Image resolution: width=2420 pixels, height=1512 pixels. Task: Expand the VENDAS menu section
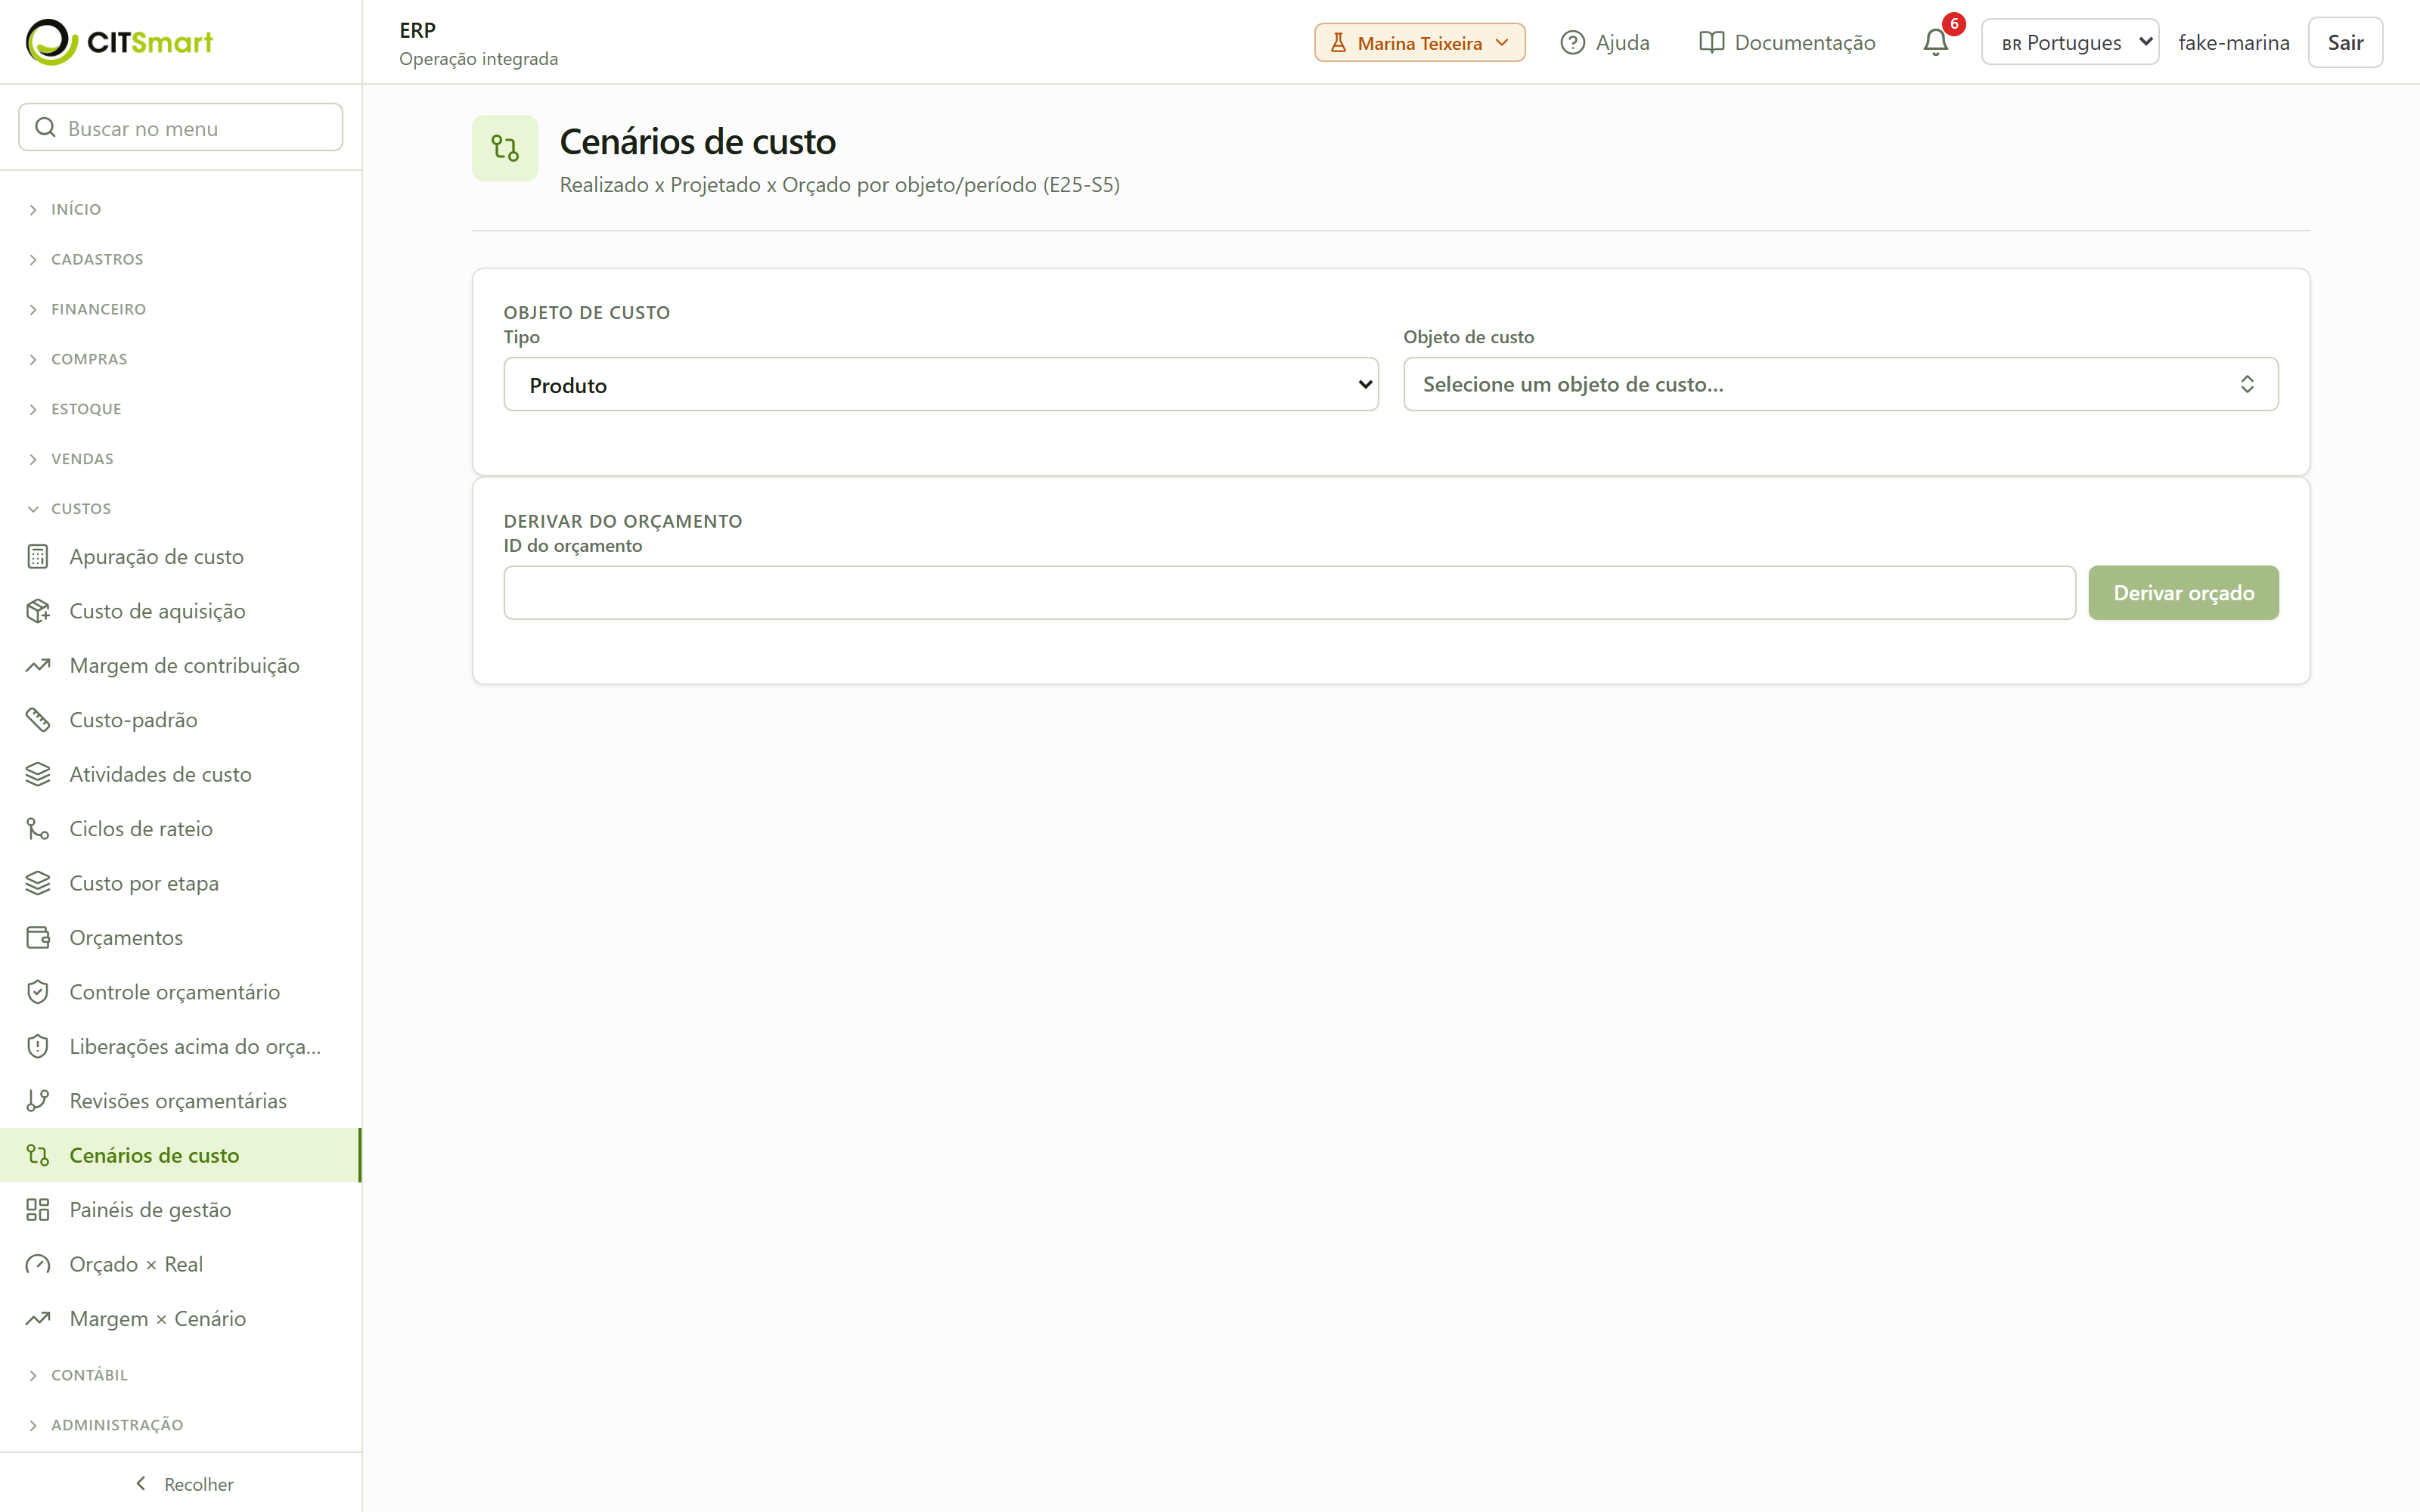pyautogui.click(x=181, y=459)
